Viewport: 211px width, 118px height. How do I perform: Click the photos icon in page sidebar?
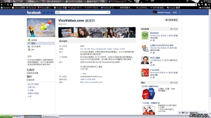point(29,49)
